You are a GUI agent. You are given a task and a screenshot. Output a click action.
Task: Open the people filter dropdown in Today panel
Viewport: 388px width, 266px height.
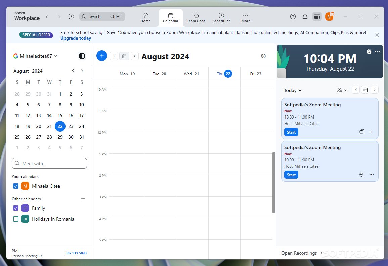[x=342, y=90]
